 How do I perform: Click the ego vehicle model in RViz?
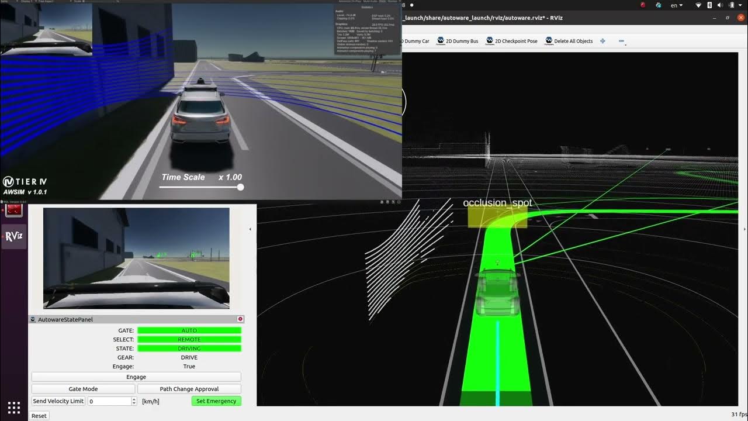point(497,292)
